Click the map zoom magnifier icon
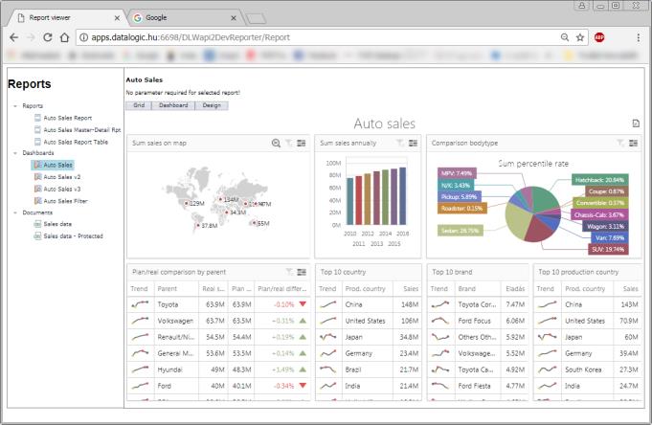652x425 pixels. tap(276, 144)
